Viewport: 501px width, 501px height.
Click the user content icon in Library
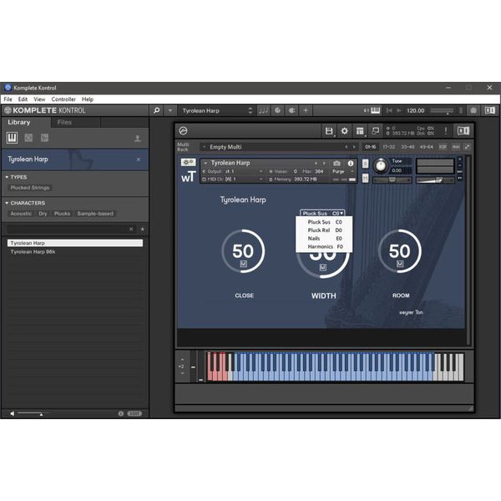click(138, 138)
